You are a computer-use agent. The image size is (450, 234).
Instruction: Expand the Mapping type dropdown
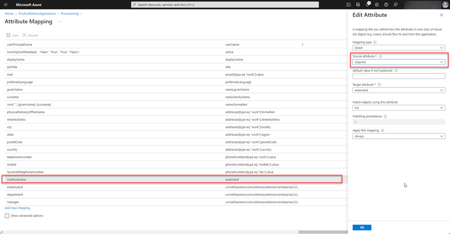399,47
